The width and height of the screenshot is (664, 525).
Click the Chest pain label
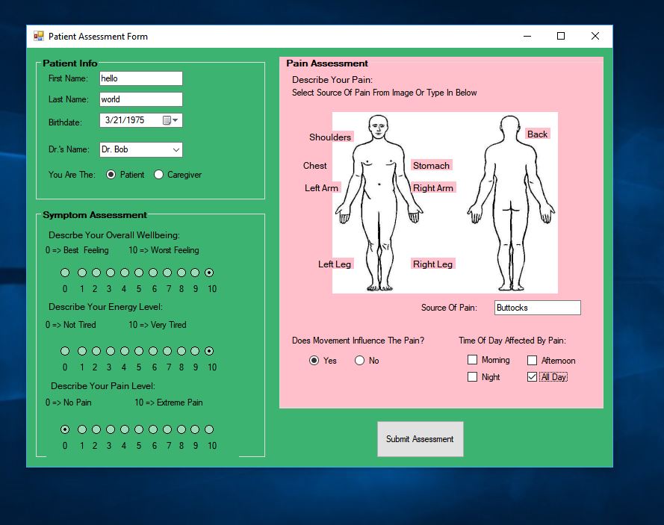[314, 166]
